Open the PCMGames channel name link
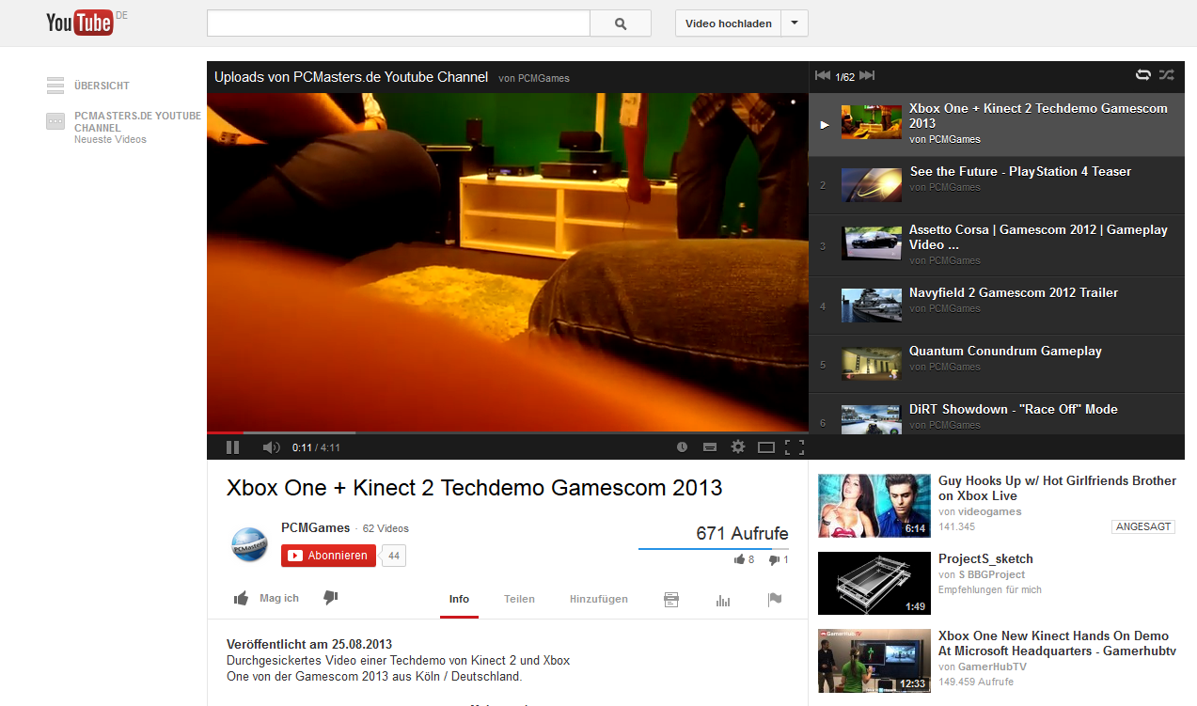1197x706 pixels. point(315,528)
